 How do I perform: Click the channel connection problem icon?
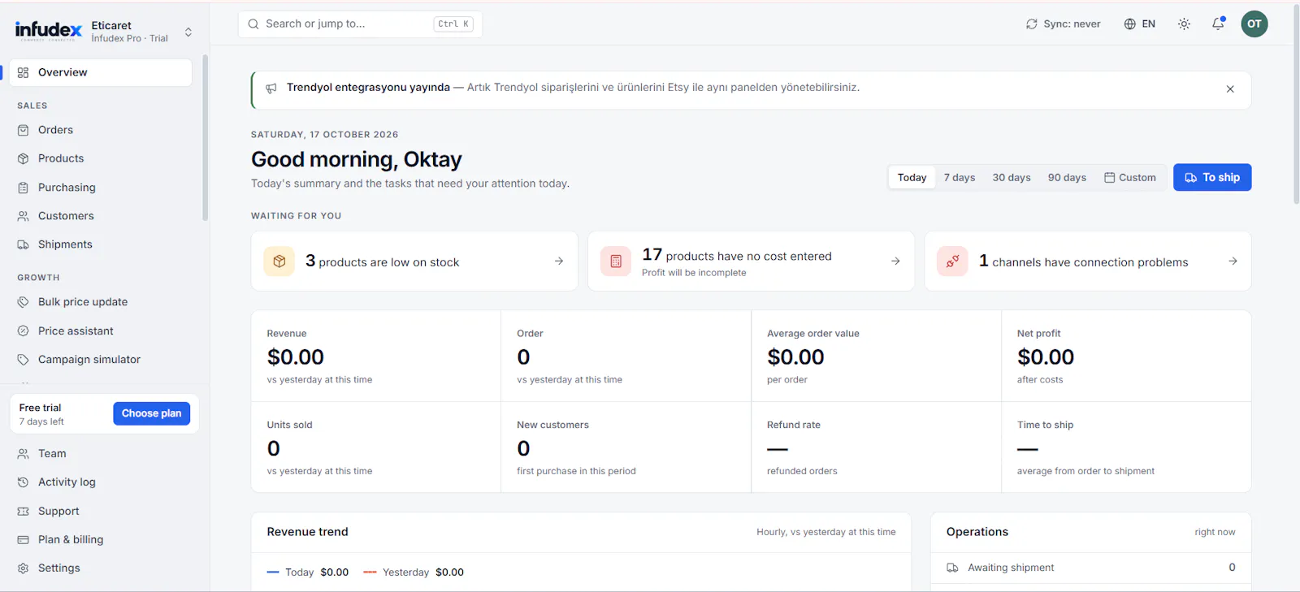coord(952,261)
